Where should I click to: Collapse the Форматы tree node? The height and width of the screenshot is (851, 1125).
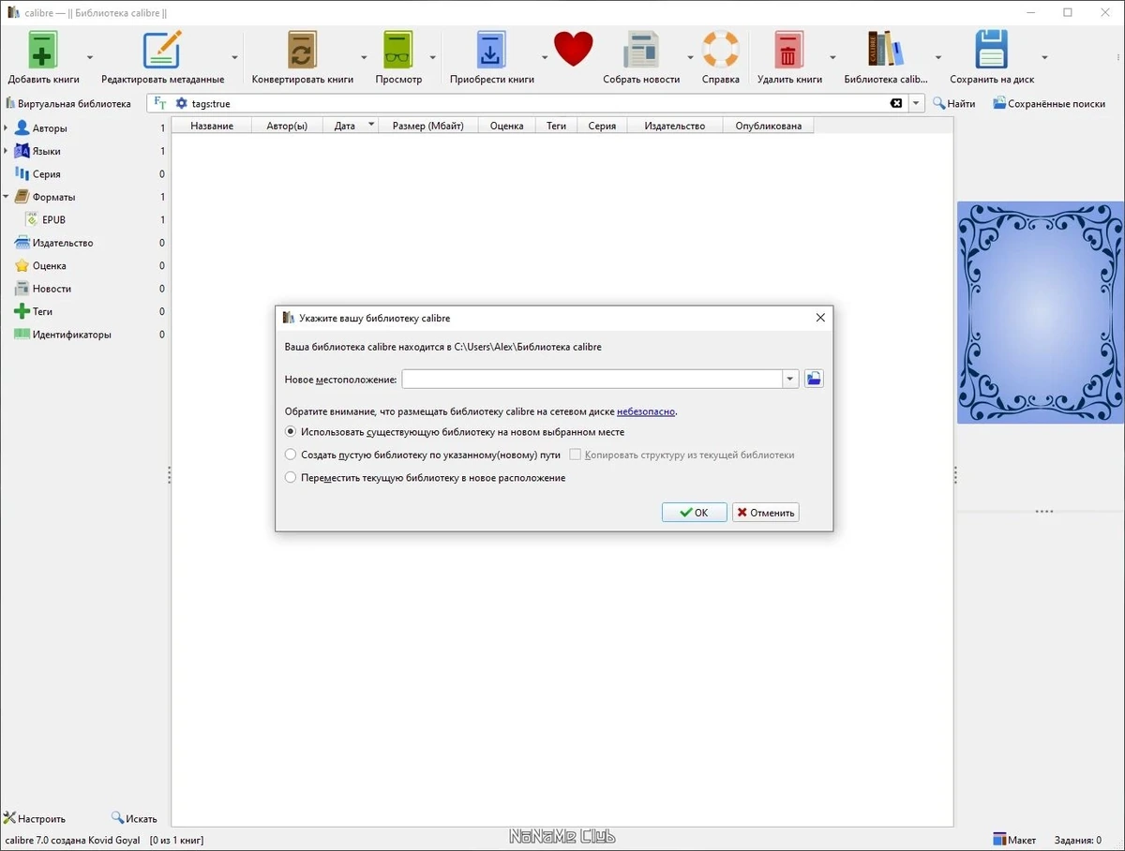pos(7,197)
